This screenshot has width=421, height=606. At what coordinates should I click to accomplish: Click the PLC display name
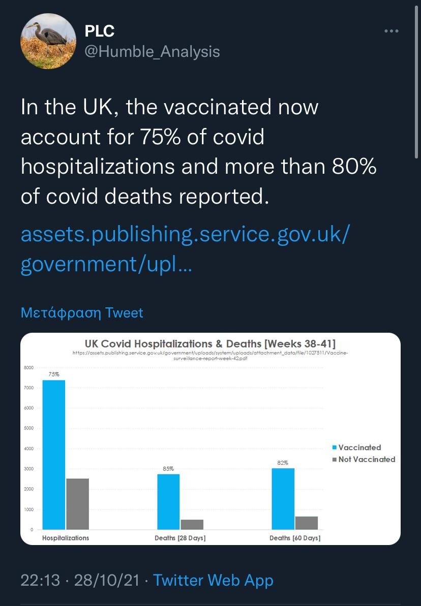coord(100,31)
